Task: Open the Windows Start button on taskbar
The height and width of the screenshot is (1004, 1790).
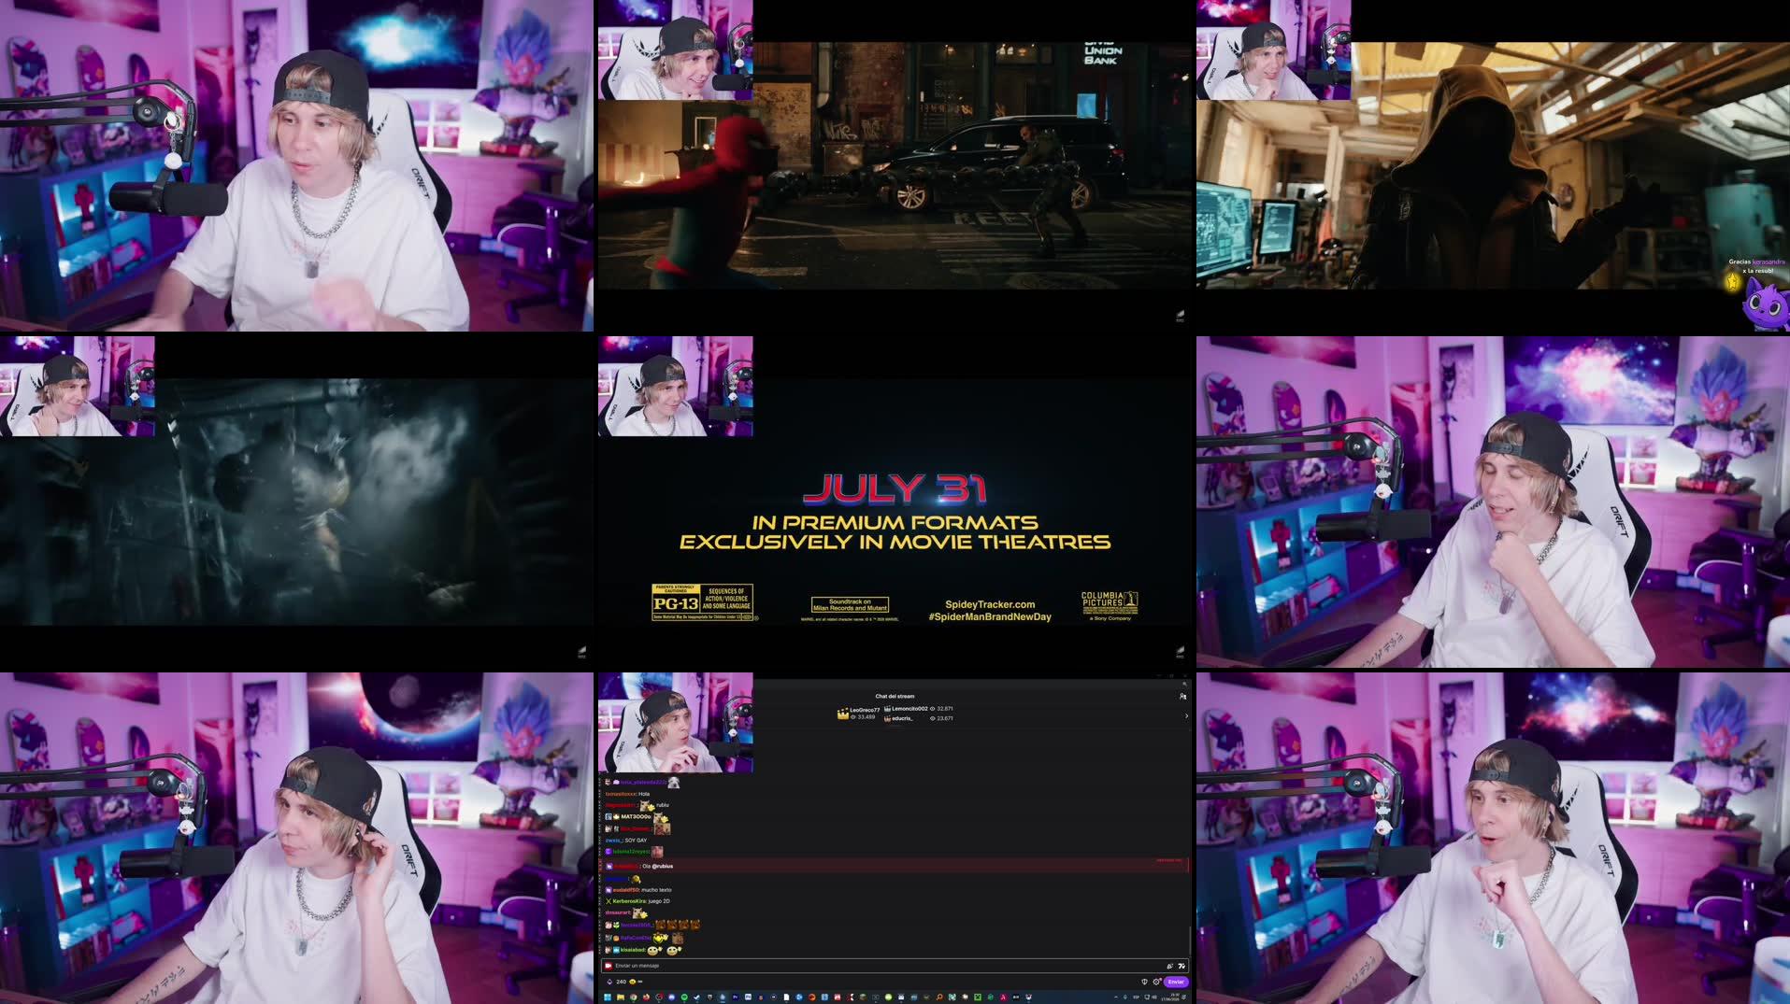Action: (x=608, y=997)
